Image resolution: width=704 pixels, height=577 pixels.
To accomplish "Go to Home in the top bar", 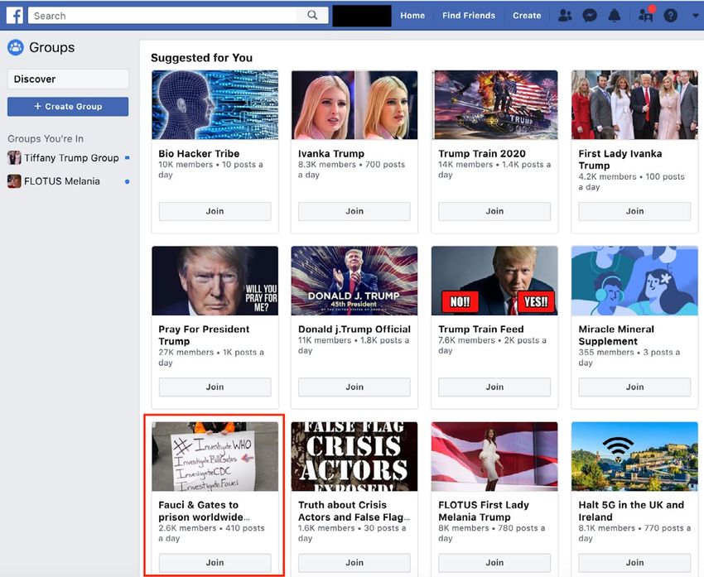I will pos(412,15).
